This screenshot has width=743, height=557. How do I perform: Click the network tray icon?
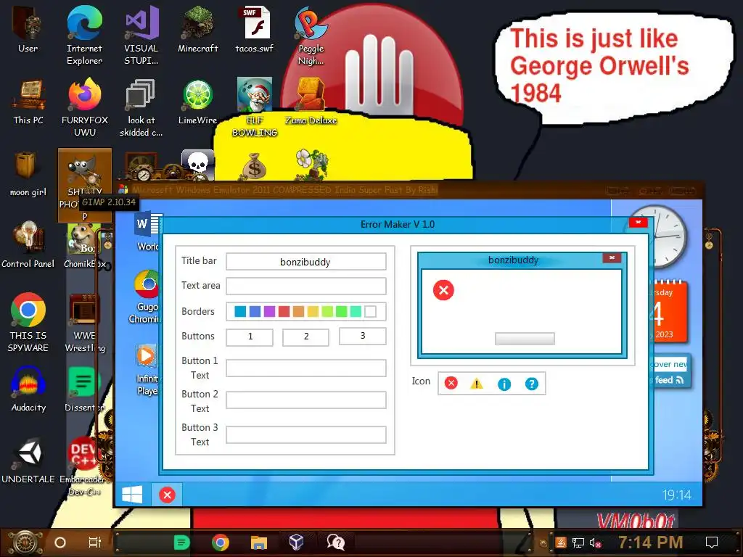tap(578, 542)
